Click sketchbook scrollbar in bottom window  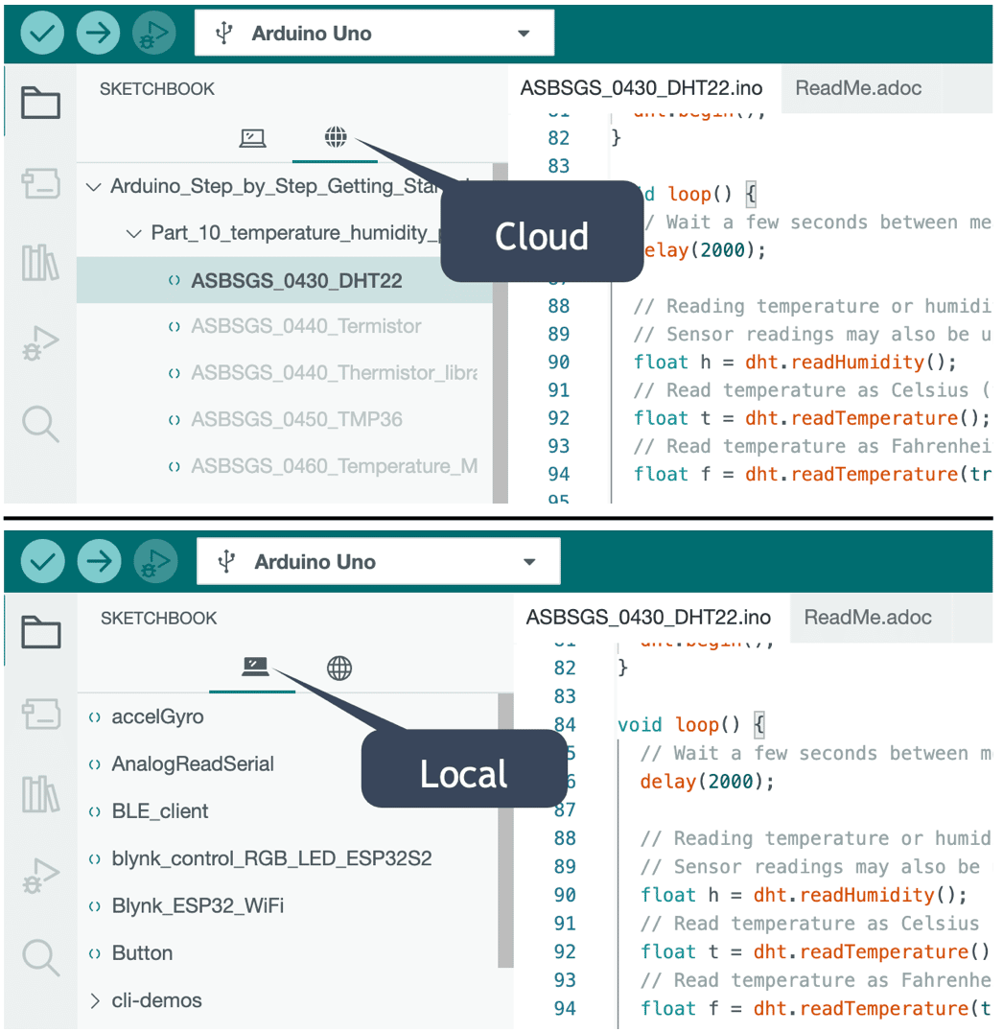point(505,831)
